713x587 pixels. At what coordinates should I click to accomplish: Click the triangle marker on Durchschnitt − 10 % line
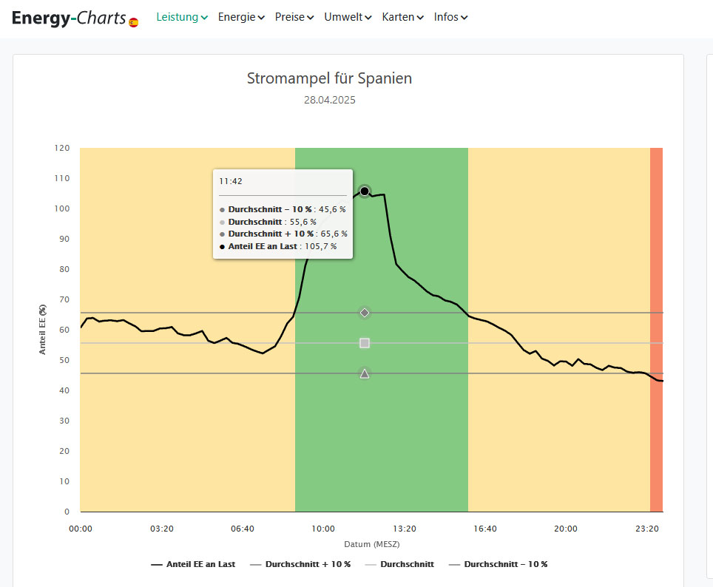[365, 373]
